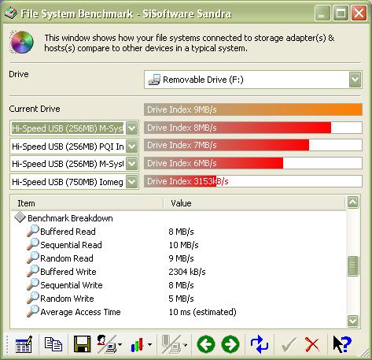
Task: Click the Drive Index 7MB/s bar
Action: coord(253,145)
